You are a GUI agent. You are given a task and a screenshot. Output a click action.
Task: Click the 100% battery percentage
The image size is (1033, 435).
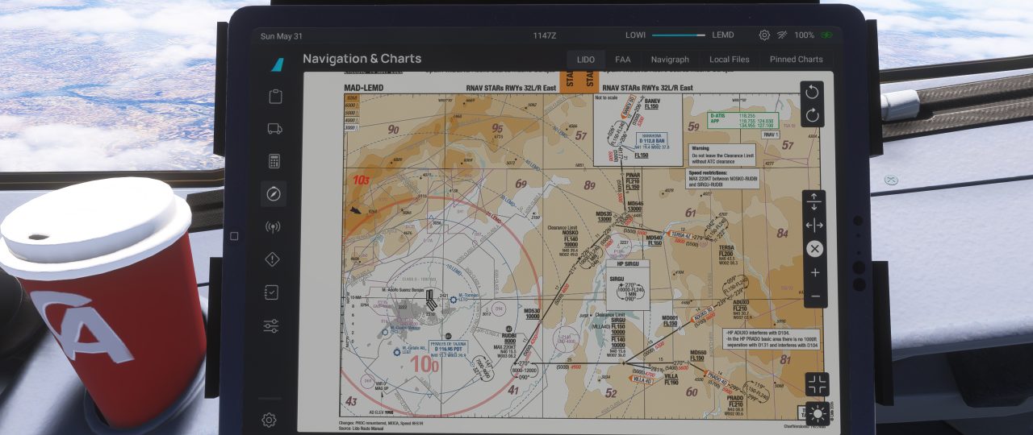(804, 35)
